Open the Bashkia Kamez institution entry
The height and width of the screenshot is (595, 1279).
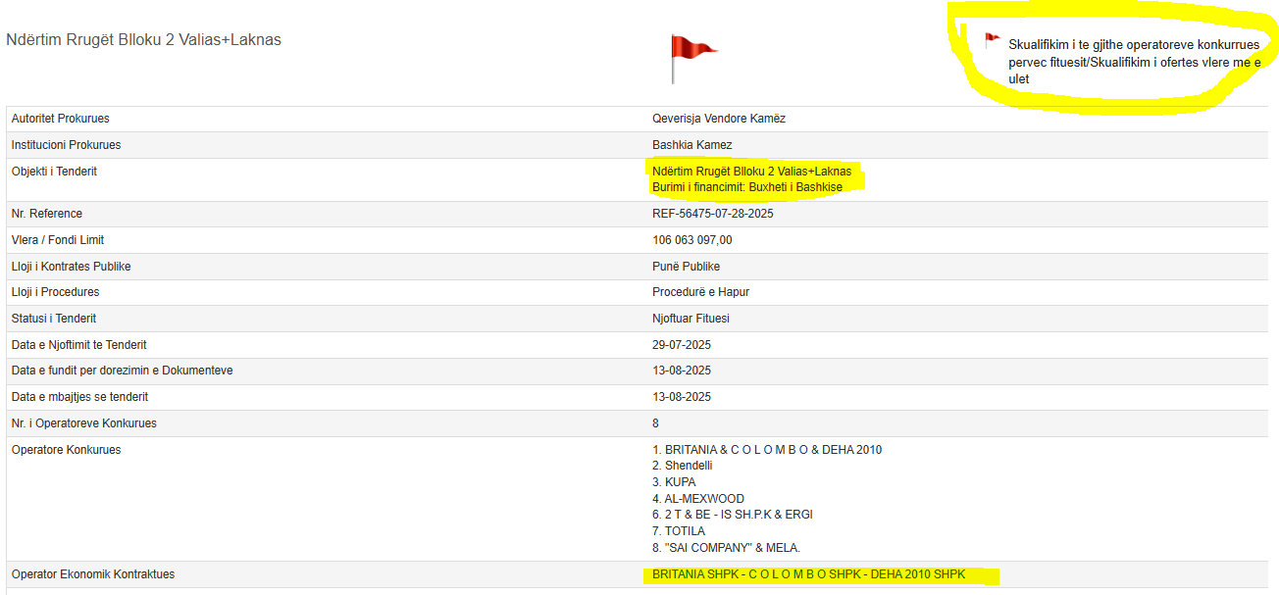click(x=692, y=145)
